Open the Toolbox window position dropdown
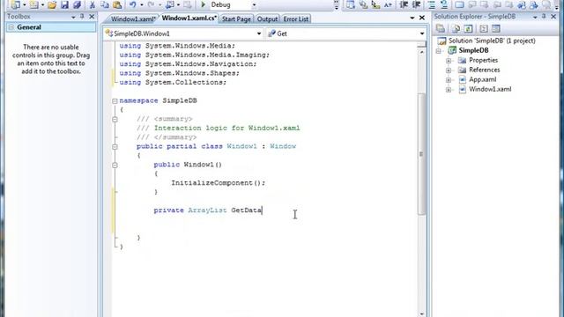Viewport: 564px width, 317px height. [x=73, y=17]
